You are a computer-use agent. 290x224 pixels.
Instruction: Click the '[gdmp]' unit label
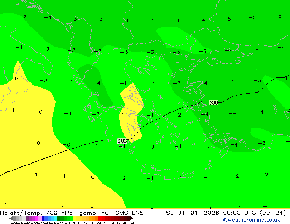pyautogui.click(x=87, y=213)
